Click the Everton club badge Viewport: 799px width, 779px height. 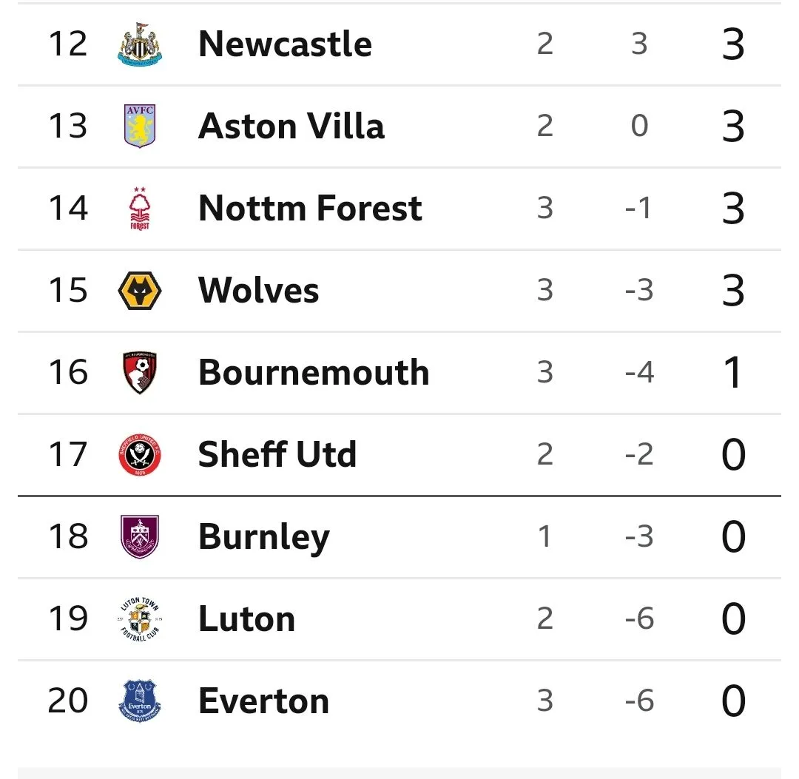[x=139, y=701]
